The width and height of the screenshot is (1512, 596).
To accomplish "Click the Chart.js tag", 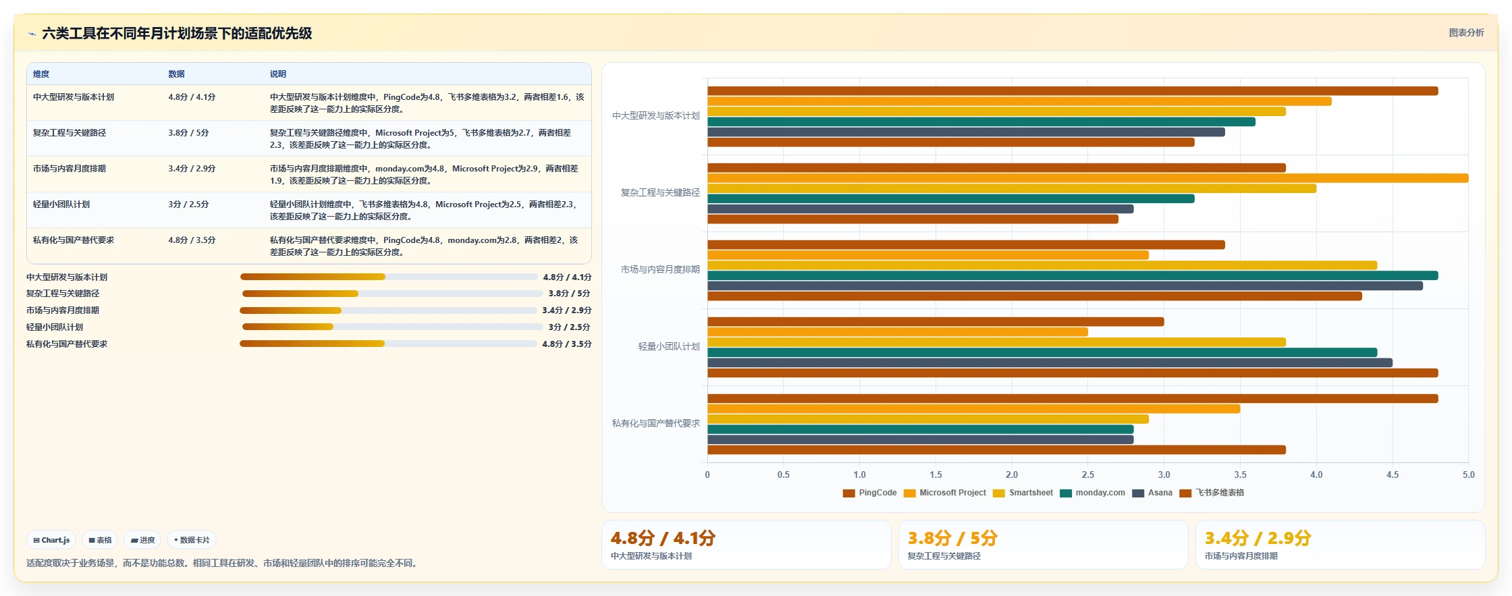I will click(51, 540).
